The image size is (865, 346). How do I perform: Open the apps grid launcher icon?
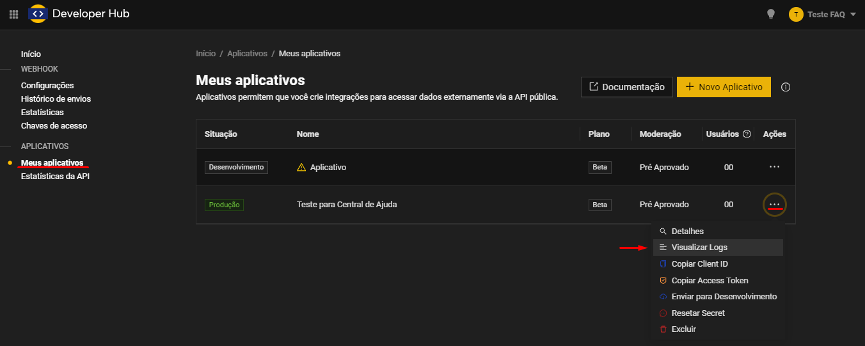coord(14,14)
